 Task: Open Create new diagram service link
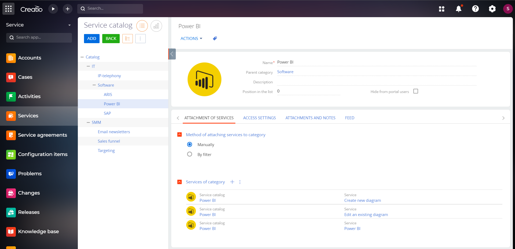362,200
